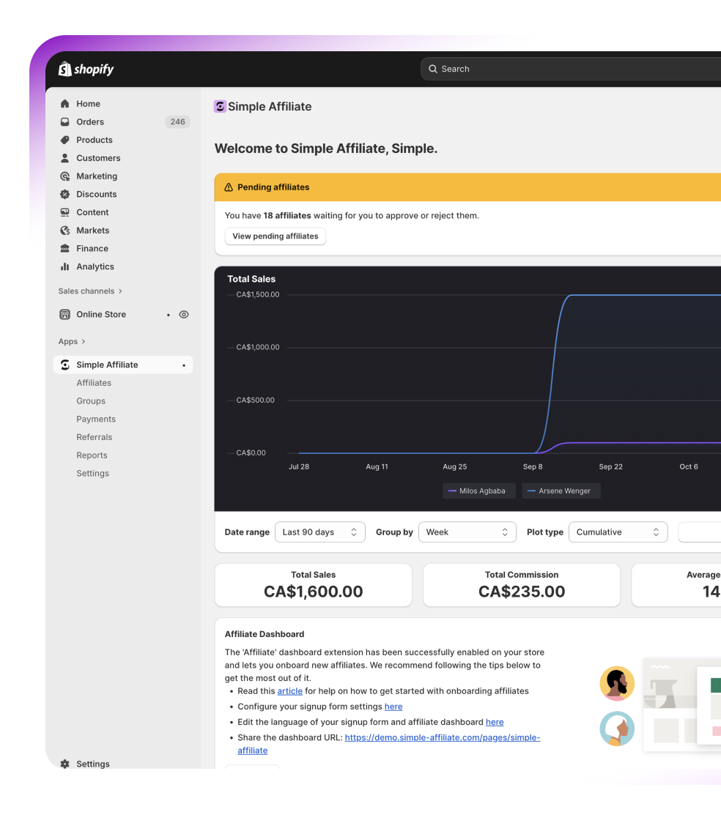Image resolution: width=721 pixels, height=820 pixels.
Task: Click the View pending affiliates button
Action: [x=275, y=236]
